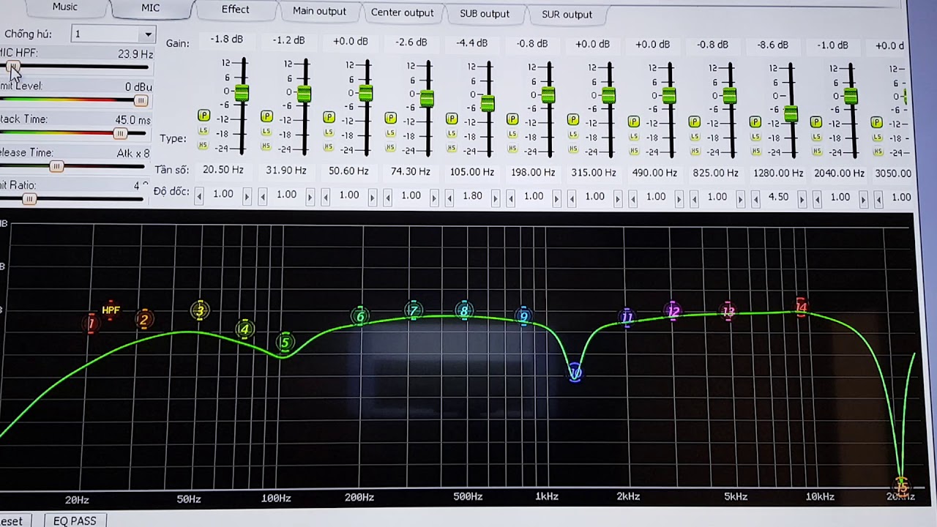The image size is (937, 527).
Task: Click the MIC HPF slider handle
Action: [12, 67]
